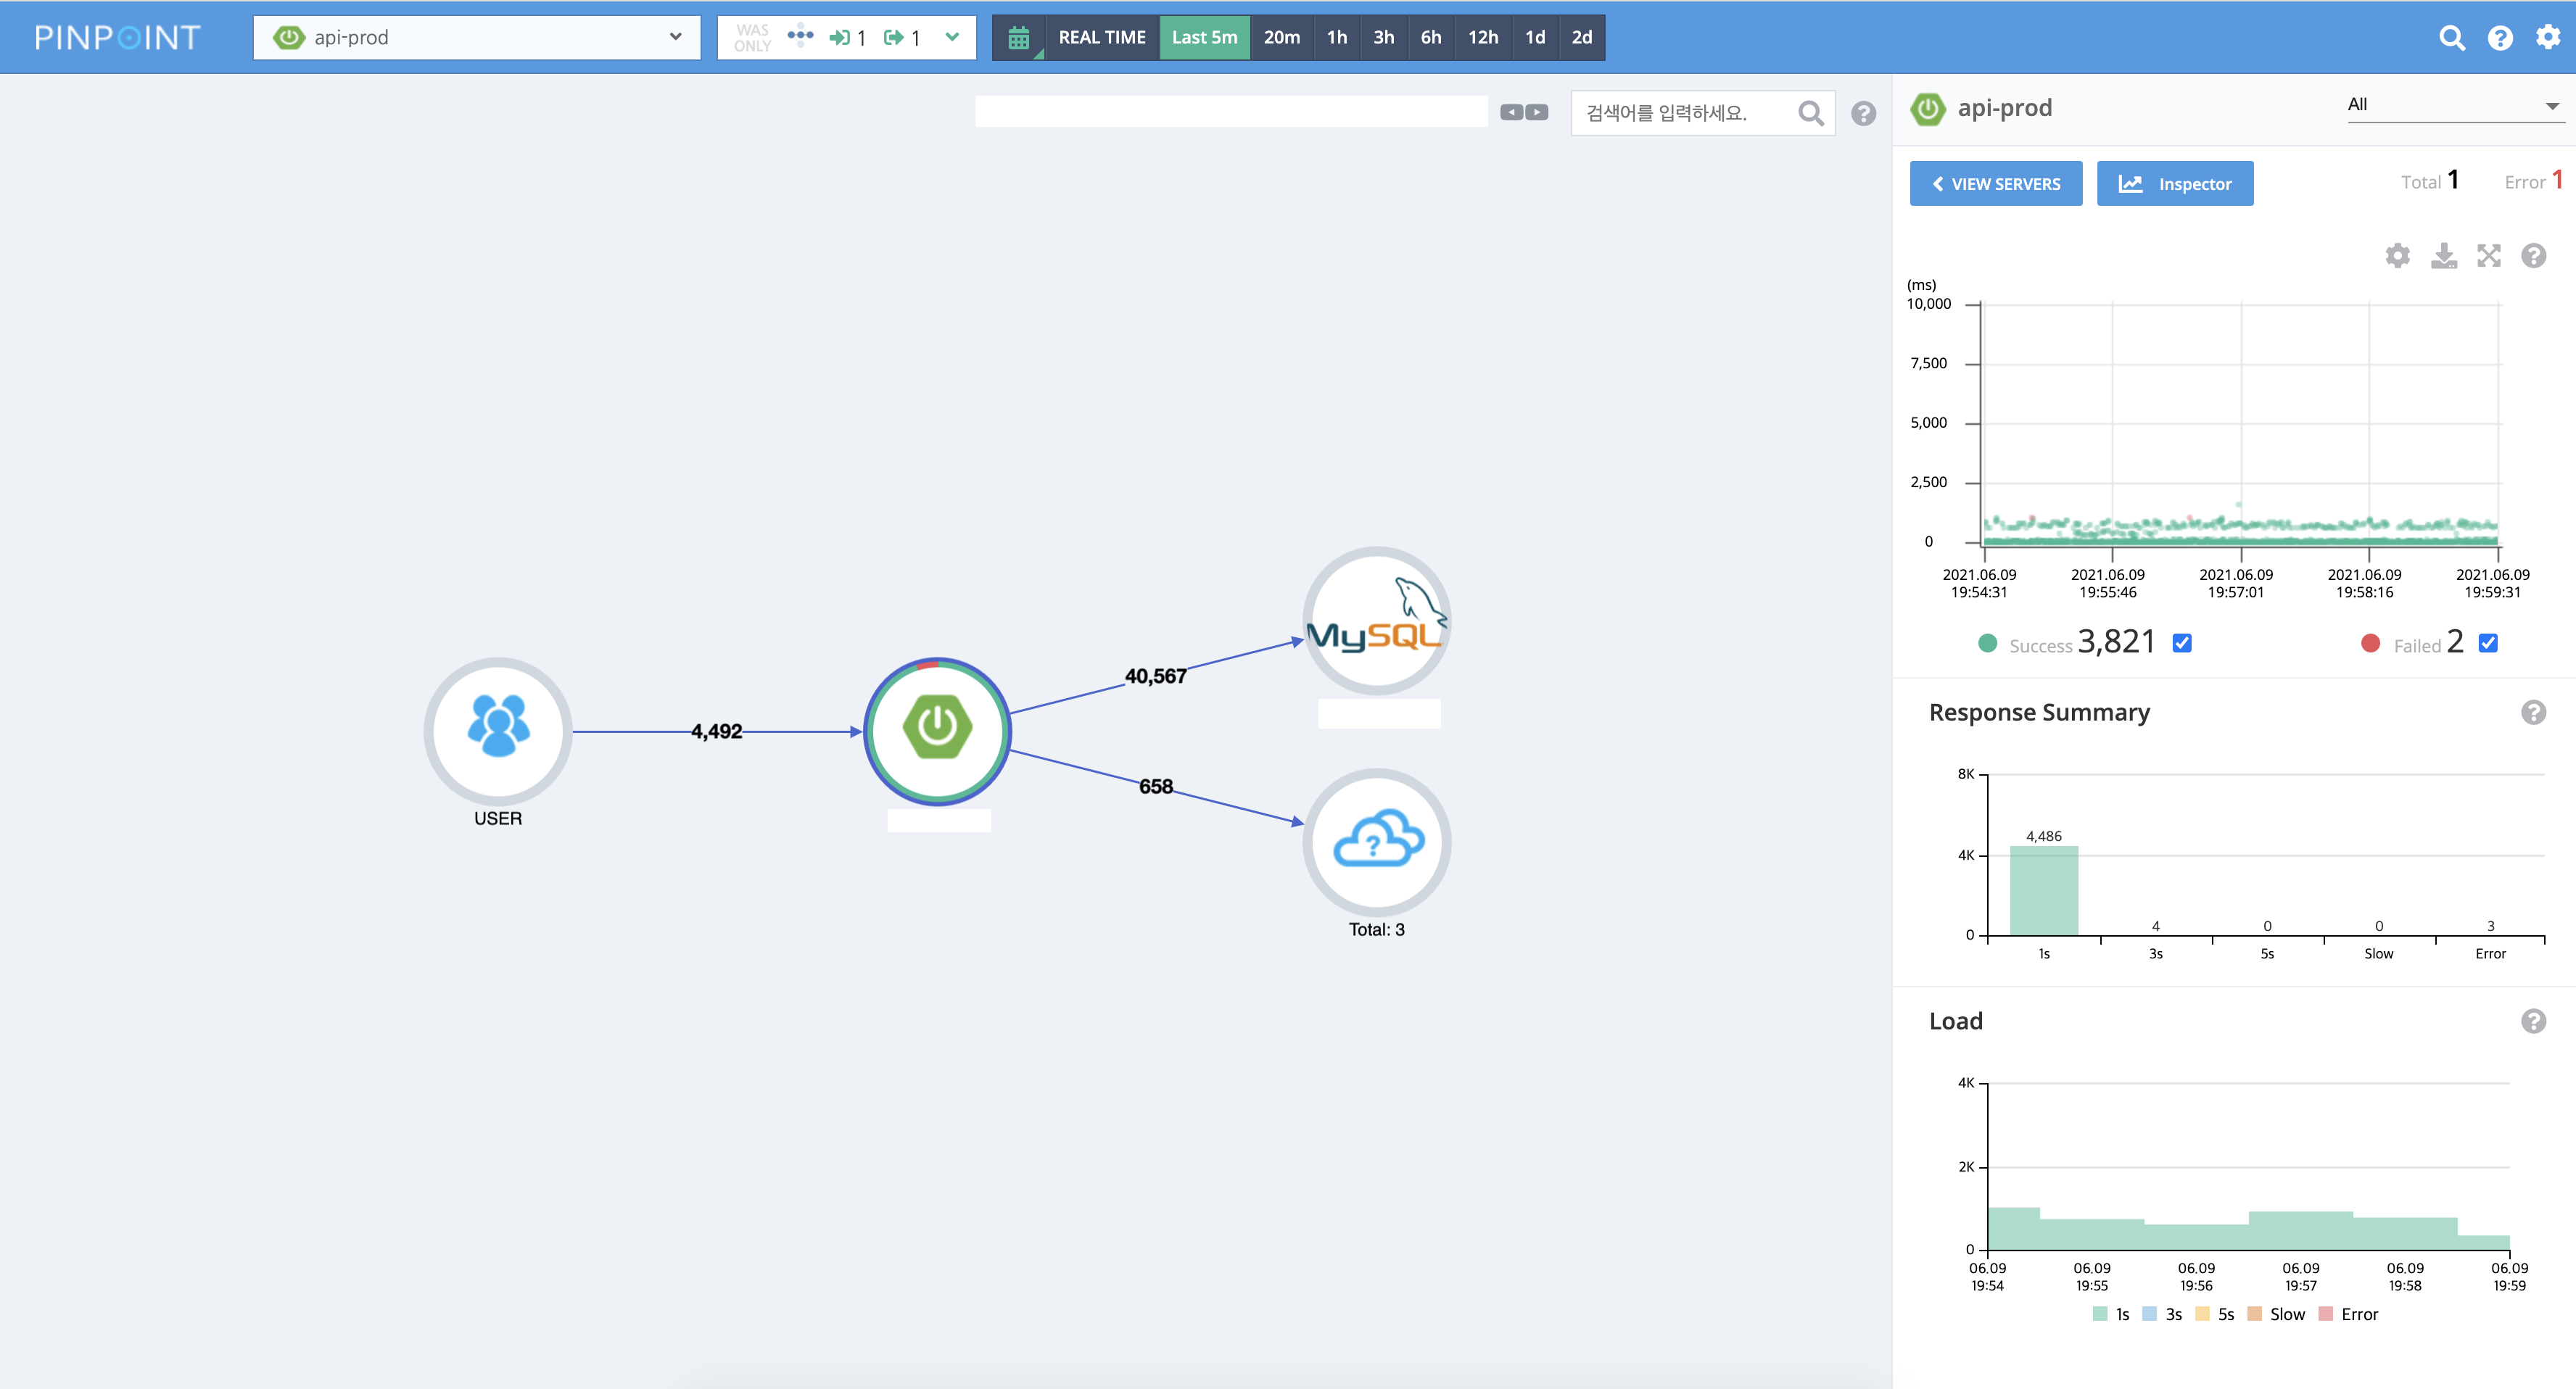Click the VIEW SERVERS button

point(1995,184)
